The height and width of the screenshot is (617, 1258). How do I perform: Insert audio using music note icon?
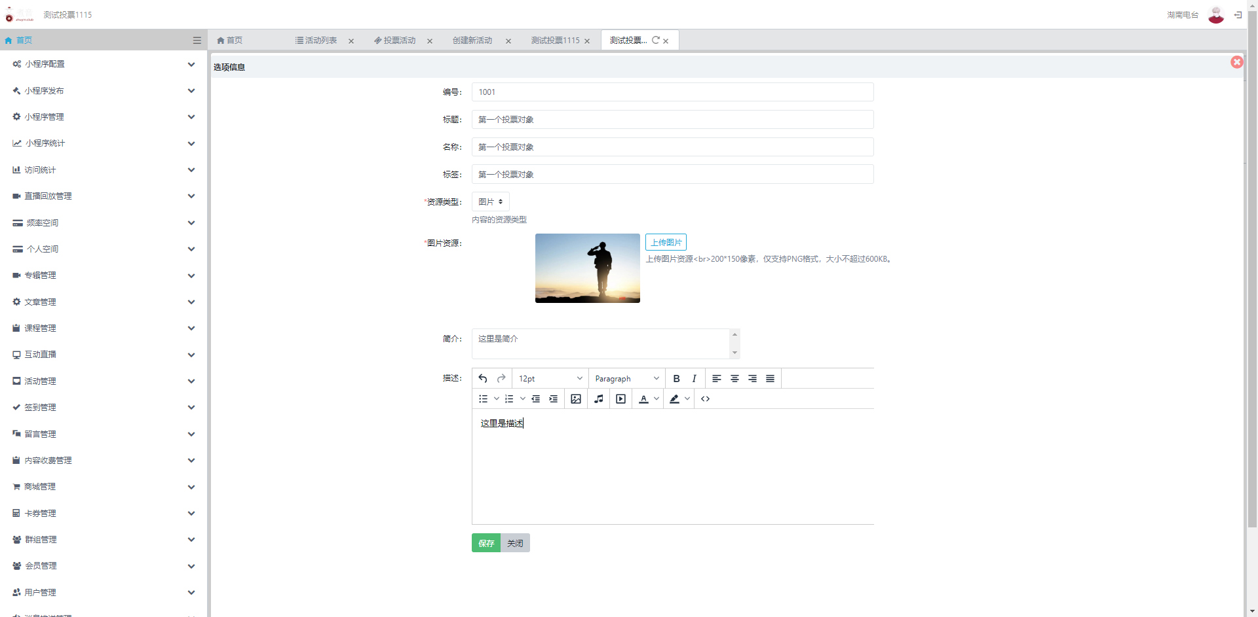pyautogui.click(x=599, y=399)
